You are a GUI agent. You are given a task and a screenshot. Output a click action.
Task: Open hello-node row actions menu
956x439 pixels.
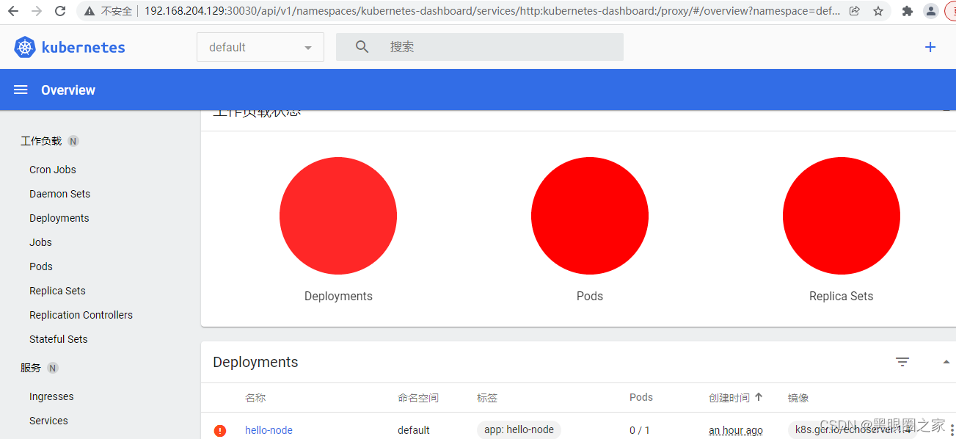click(x=952, y=430)
